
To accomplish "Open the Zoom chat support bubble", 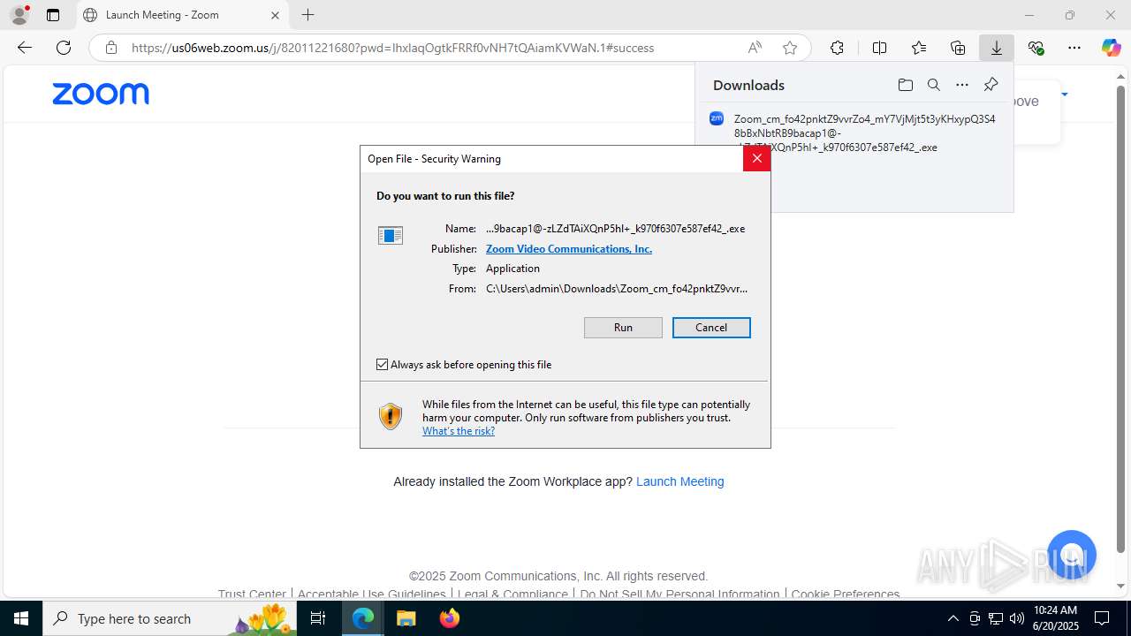I will coord(1071,555).
